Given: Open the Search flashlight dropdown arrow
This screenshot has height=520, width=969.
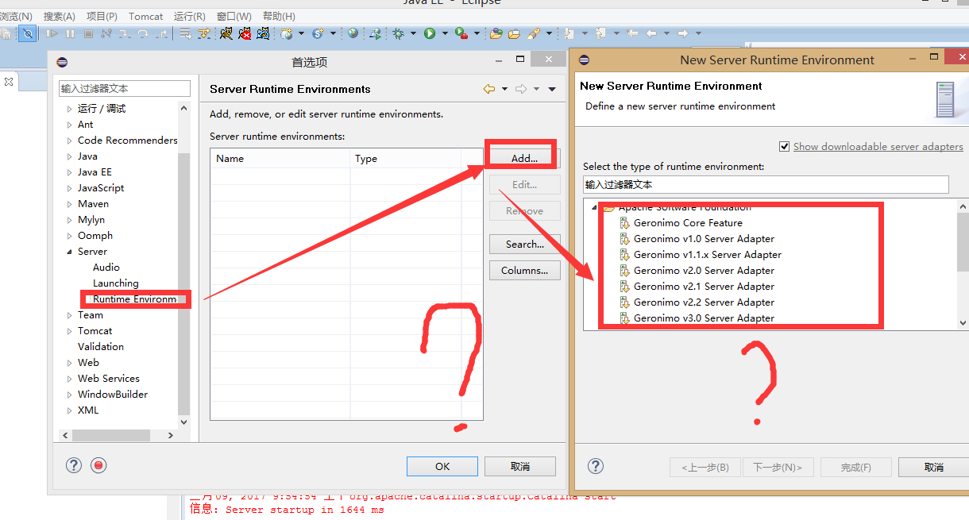Looking at the screenshot, I should (549, 33).
